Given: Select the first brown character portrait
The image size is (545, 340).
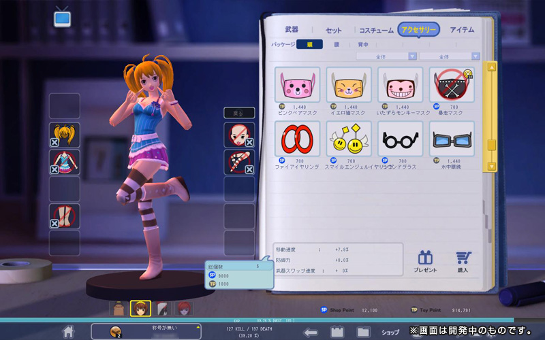Looking at the screenshot, I should point(118,309).
